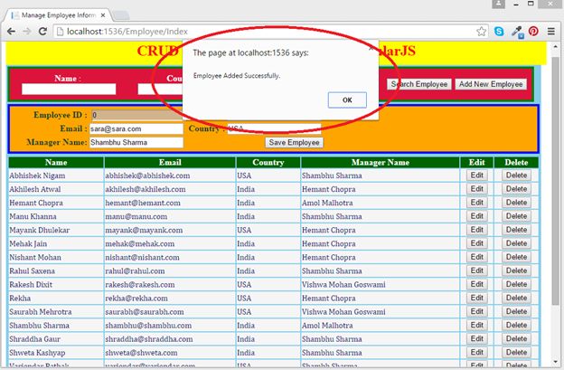The width and height of the screenshot is (564, 370).
Task: Click the Email column header
Action: 170,162
